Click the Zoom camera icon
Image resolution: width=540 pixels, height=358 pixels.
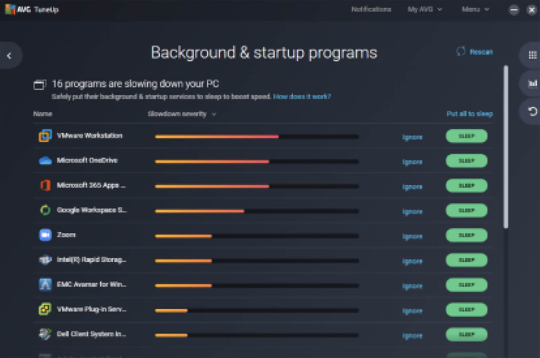[45, 235]
